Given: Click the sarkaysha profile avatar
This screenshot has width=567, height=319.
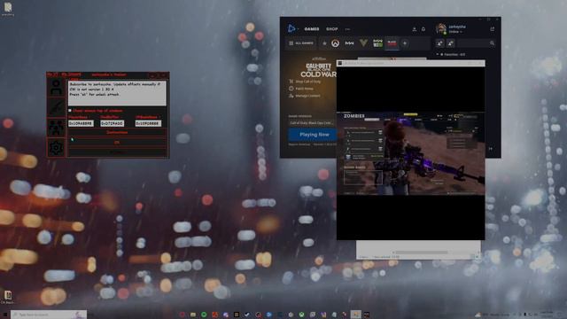Looking at the screenshot, I should [x=441, y=28].
